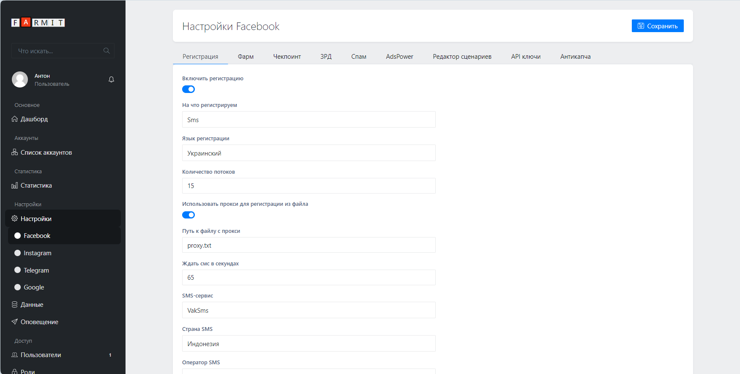This screenshot has width=740, height=374.
Task: Click the Статистика chart icon
Action: click(x=15, y=185)
